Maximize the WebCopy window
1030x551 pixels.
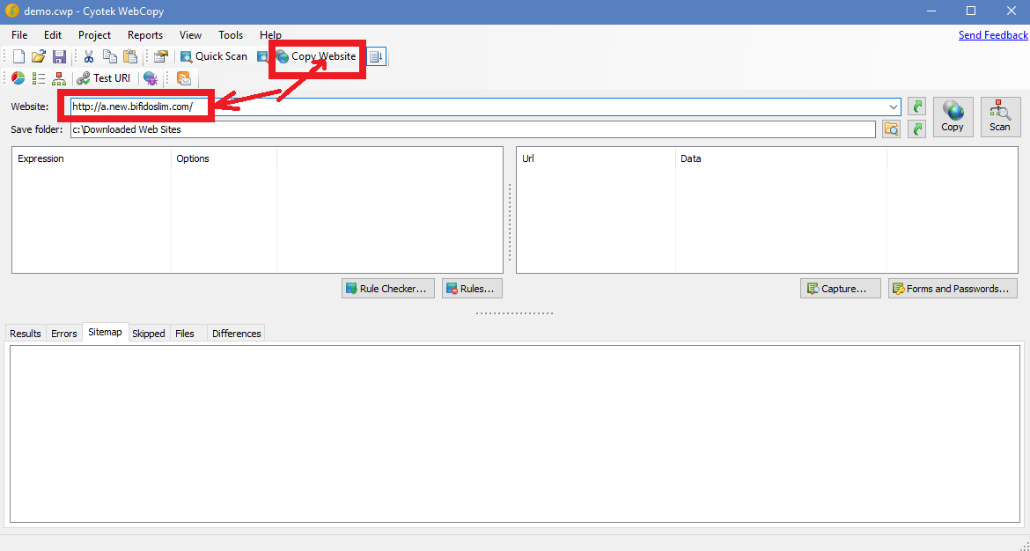971,11
